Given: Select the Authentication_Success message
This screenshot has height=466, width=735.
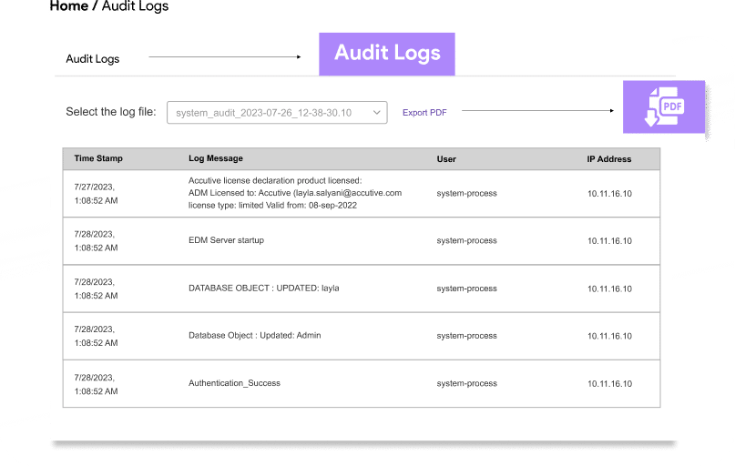Looking at the screenshot, I should [x=234, y=383].
